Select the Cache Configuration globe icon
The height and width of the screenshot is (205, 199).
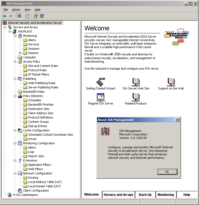tap(20, 130)
